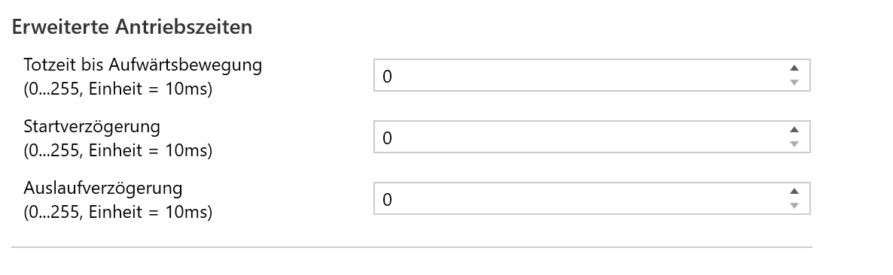Image resolution: width=893 pixels, height=275 pixels.
Task: Click the Erweiterte Antriebszeiten section heading
Action: point(132,27)
